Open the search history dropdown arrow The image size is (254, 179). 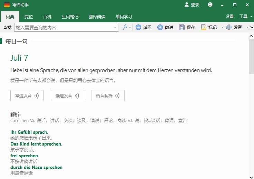115,27
